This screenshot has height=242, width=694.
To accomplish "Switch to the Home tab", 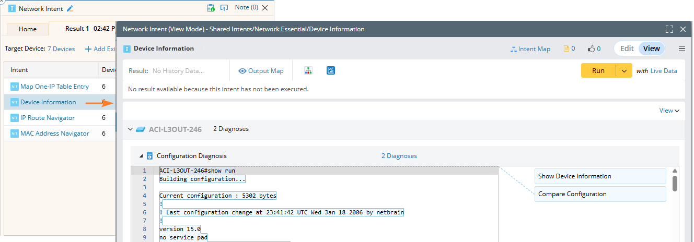I will pos(28,29).
